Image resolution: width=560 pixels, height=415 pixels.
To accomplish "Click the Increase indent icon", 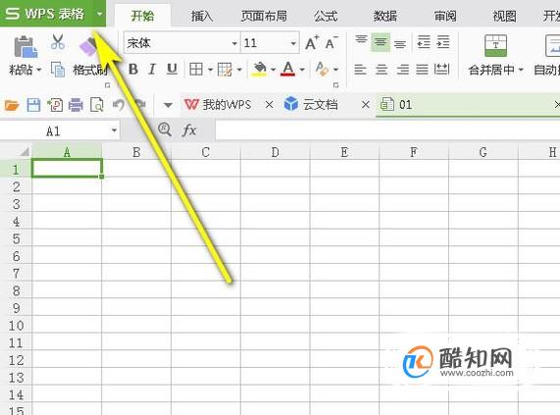I will [443, 42].
